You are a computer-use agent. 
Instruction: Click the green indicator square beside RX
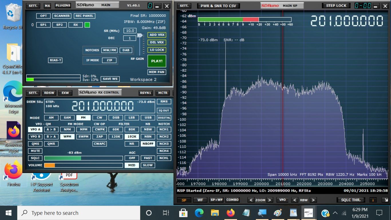pos(87,25)
